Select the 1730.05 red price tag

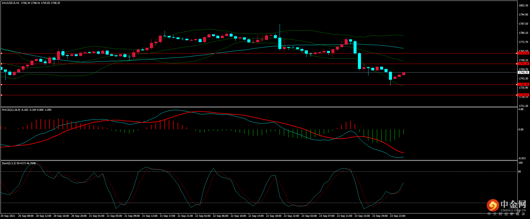click(x=523, y=95)
